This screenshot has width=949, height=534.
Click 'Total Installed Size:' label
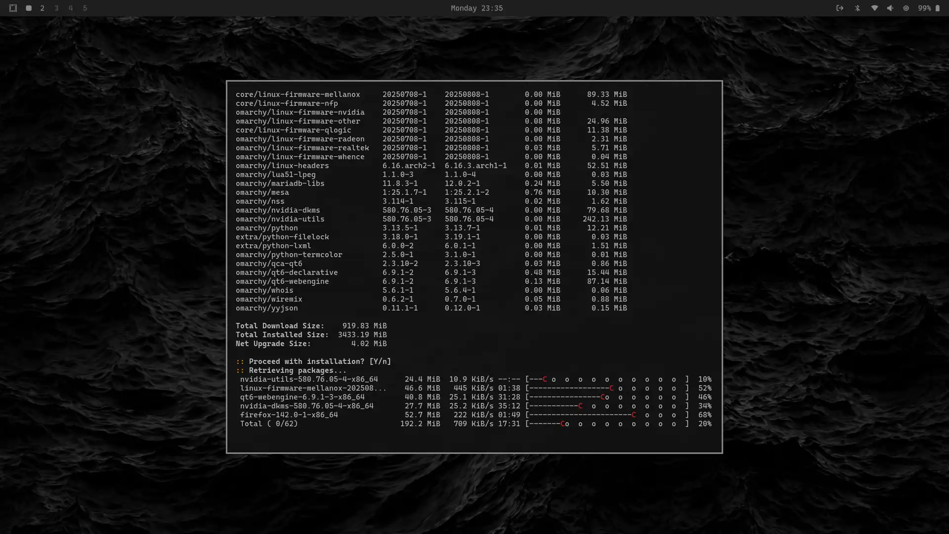pos(282,335)
